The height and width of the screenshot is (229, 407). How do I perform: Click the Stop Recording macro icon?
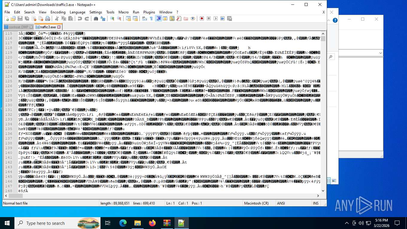coord(209,18)
